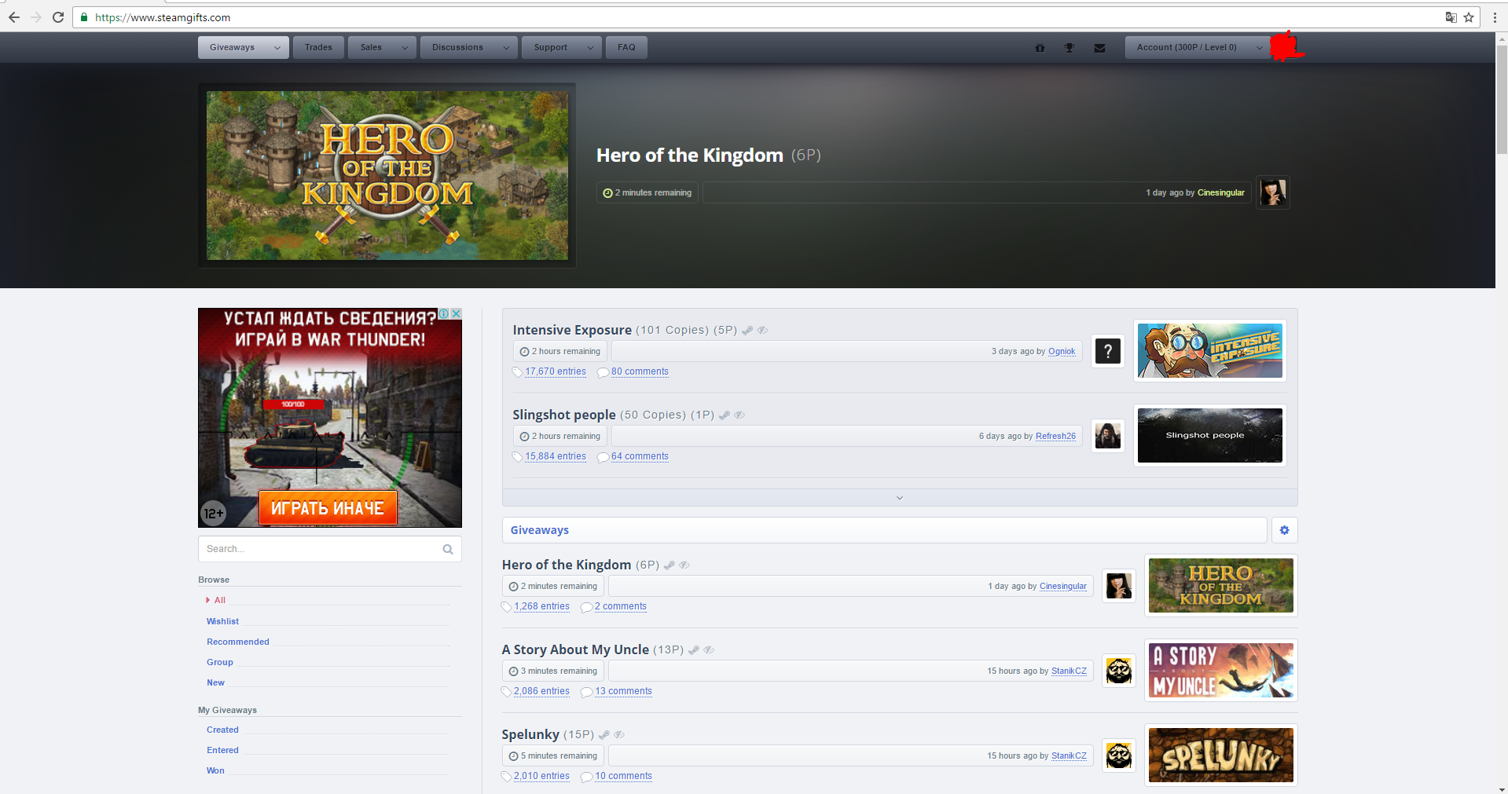
Task: Click the browser address bar URL
Action: point(163,17)
